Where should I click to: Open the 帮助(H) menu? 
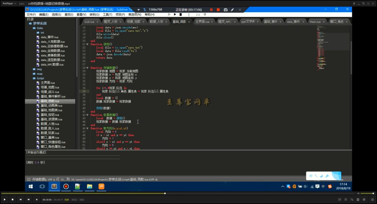149,14
